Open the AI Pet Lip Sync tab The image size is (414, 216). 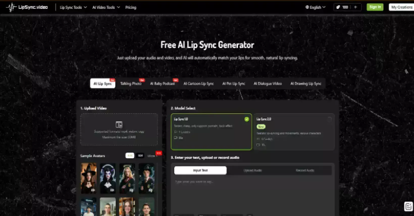coord(234,84)
